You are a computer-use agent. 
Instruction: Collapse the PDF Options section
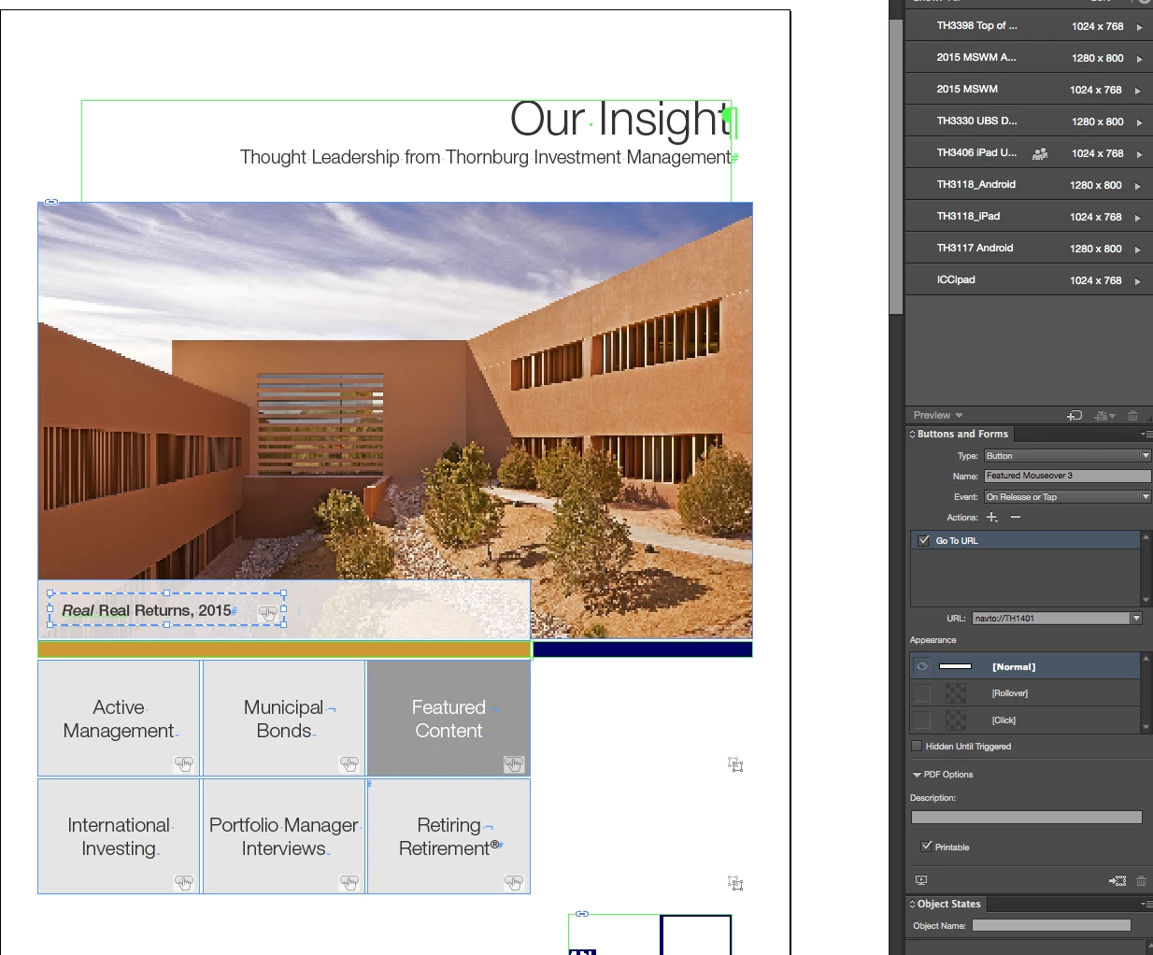click(x=917, y=775)
